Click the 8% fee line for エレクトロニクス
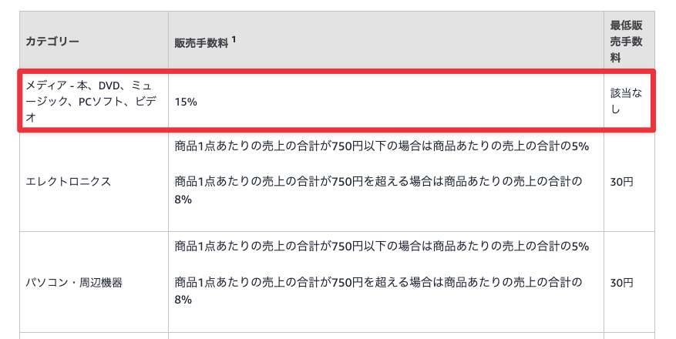The image size is (676, 339). tap(382, 190)
